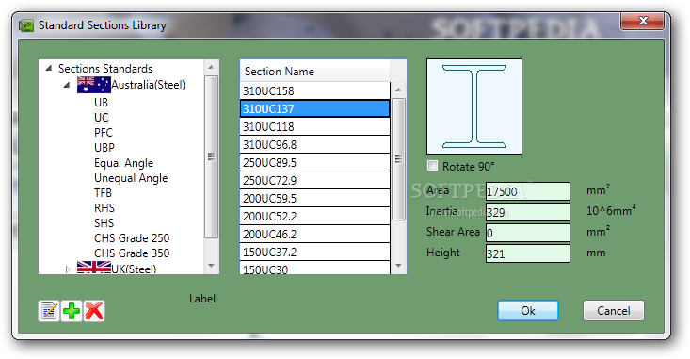
Task: Collapse the Australia(Steel) node
Action: point(67,85)
